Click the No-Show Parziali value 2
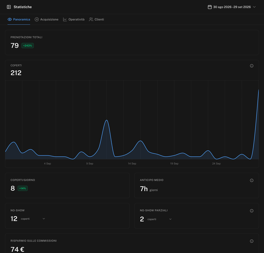This screenshot has height=253, width=264. coord(142,219)
